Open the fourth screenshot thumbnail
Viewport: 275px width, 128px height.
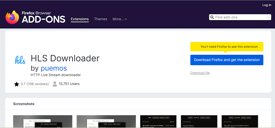tap(199, 121)
